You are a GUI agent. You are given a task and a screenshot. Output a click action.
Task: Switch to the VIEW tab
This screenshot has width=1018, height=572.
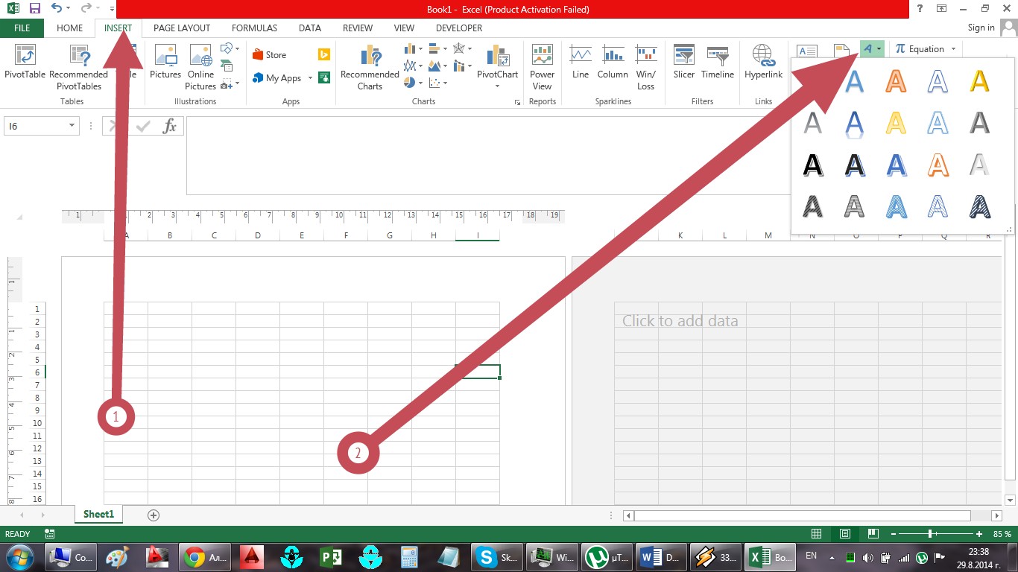(x=404, y=28)
